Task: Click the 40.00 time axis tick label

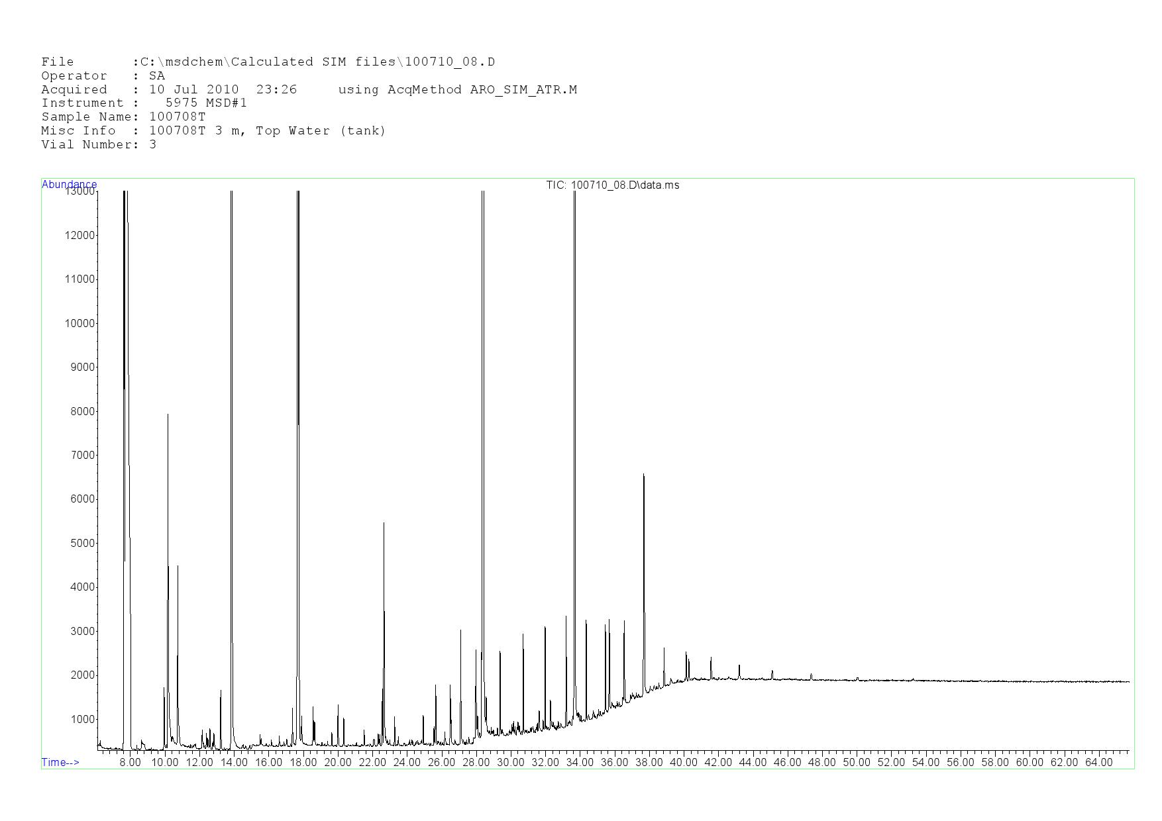Action: [683, 763]
